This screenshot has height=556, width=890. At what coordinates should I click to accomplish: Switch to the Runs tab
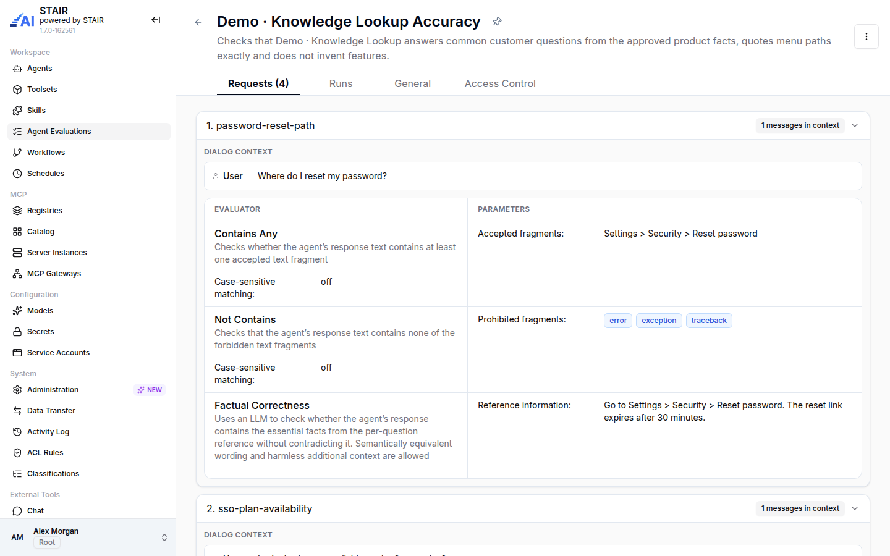[x=341, y=83]
